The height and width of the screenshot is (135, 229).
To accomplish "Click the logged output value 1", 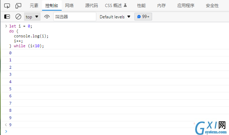I will (x=10, y=60).
